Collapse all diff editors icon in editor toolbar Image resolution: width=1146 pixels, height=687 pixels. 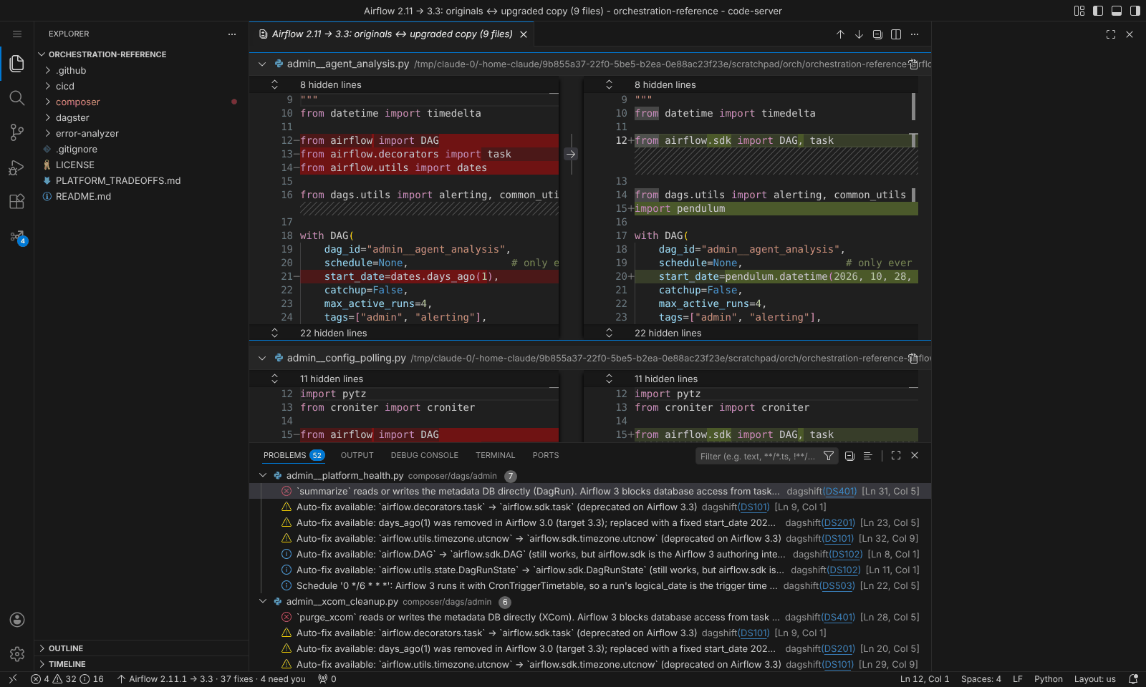point(877,34)
